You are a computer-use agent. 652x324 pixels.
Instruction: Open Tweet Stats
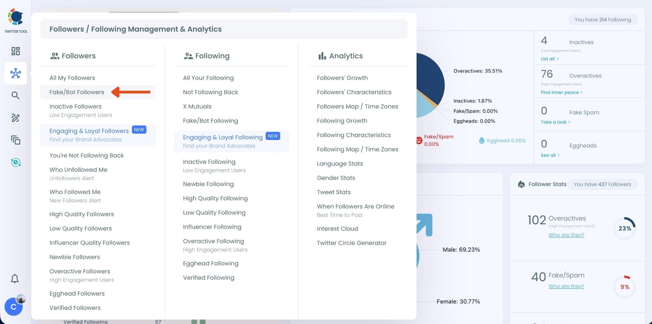click(334, 192)
